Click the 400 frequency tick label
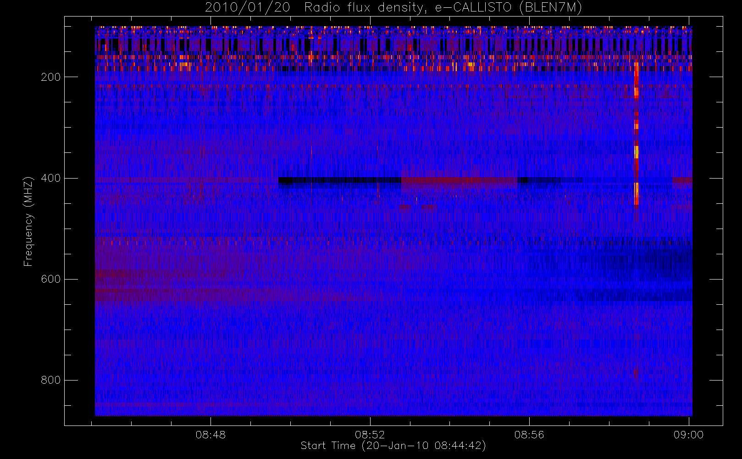This screenshot has width=742, height=459. point(50,178)
